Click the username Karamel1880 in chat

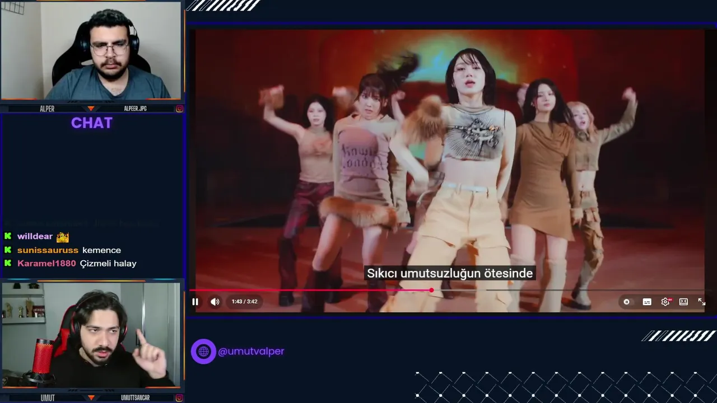[46, 264]
